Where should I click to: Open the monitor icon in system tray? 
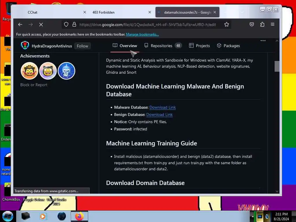(260, 217)
